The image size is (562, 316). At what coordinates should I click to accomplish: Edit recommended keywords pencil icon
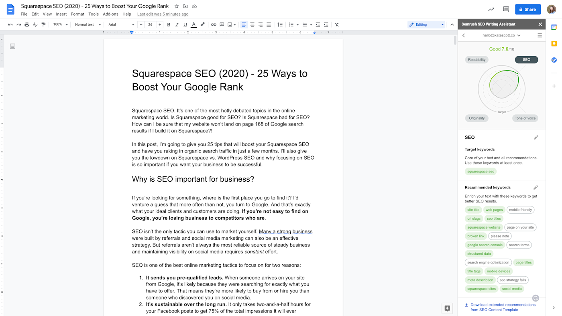pos(536,187)
